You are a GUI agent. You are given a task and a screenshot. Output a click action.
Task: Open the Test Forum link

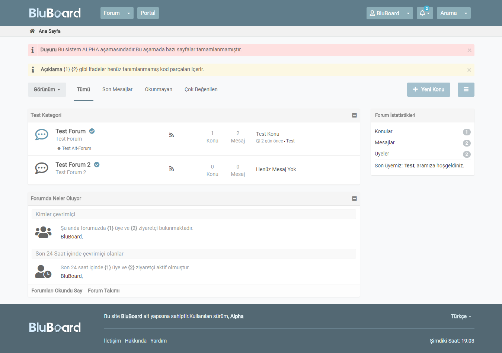[x=71, y=131]
